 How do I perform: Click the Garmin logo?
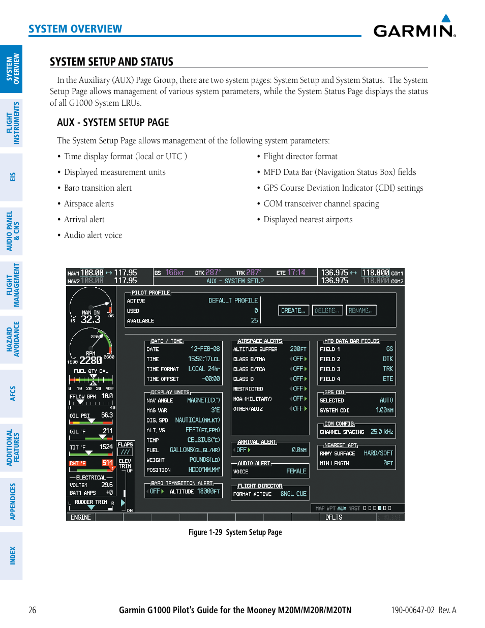pyautogui.click(x=414, y=26)
